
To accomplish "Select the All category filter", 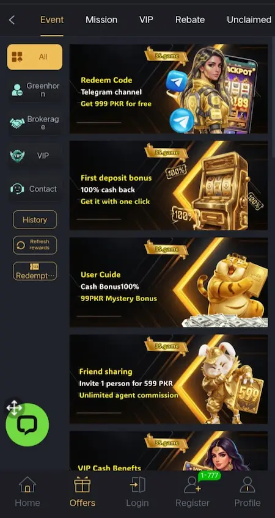I will pos(35,57).
